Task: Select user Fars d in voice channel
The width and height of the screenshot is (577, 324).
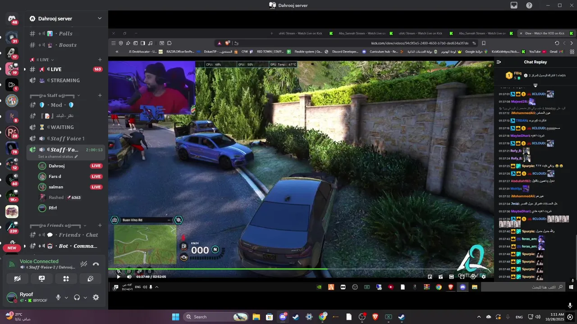Action: click(70, 176)
